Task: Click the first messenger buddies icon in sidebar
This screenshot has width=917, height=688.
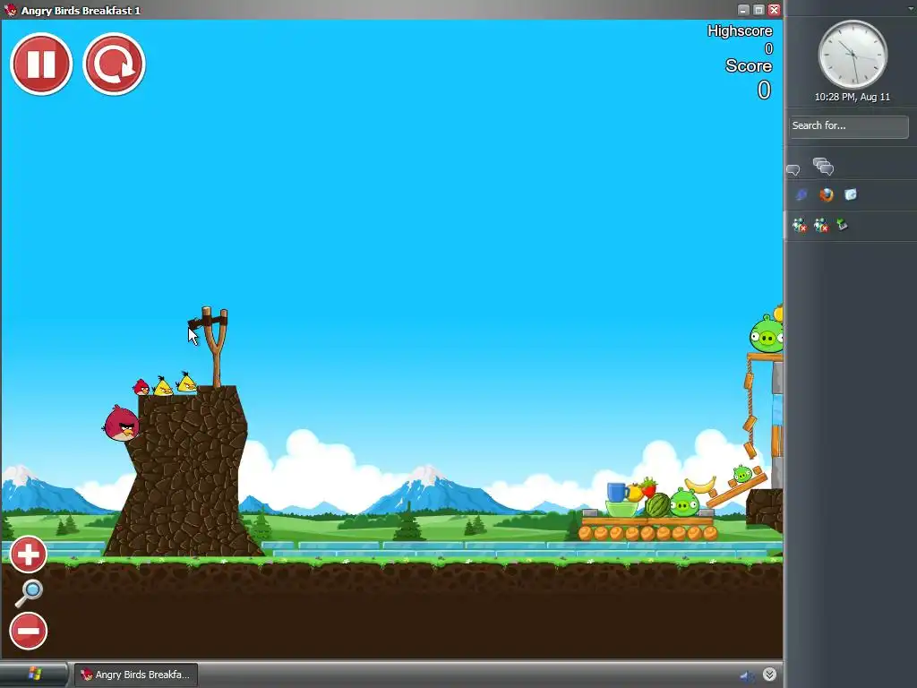Action: click(x=800, y=225)
